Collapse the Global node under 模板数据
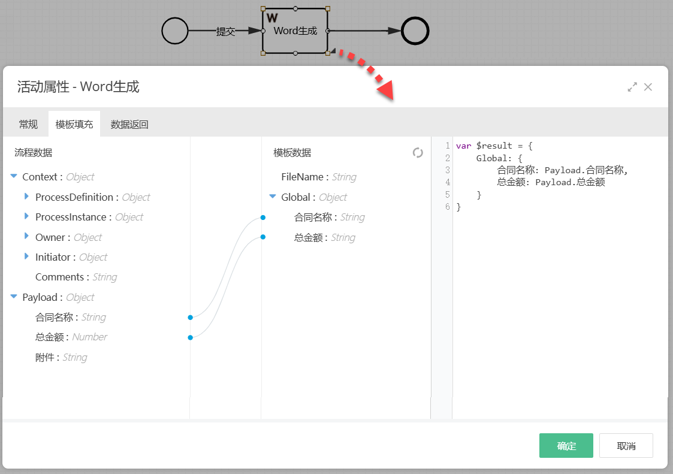The height and width of the screenshot is (474, 673). click(x=271, y=197)
